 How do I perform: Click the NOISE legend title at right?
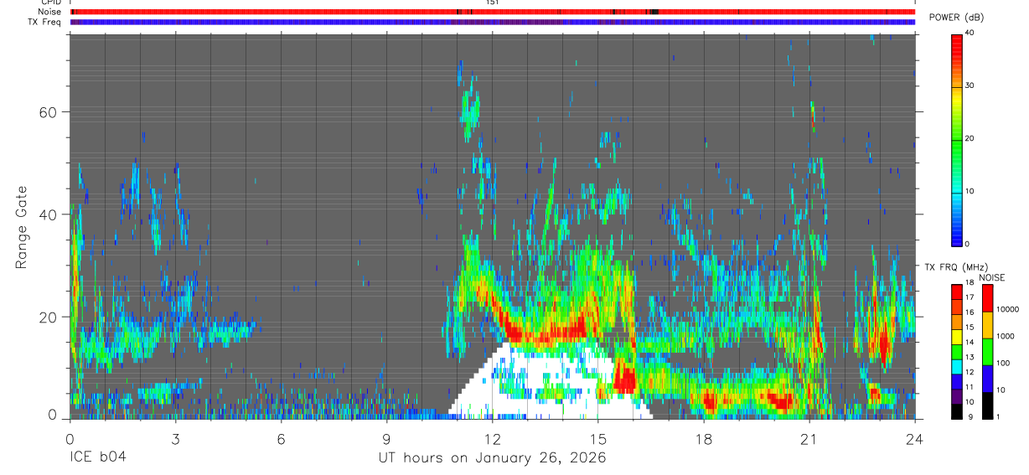point(992,277)
